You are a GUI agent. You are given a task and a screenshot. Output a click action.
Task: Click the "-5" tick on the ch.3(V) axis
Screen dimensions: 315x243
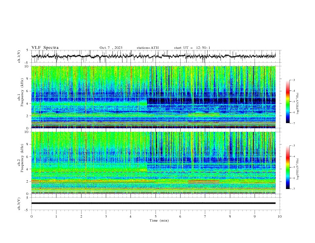27,210
